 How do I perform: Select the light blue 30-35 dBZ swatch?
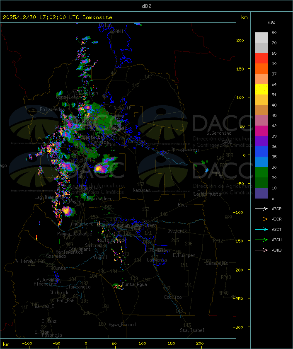pyautogui.click(x=262, y=162)
